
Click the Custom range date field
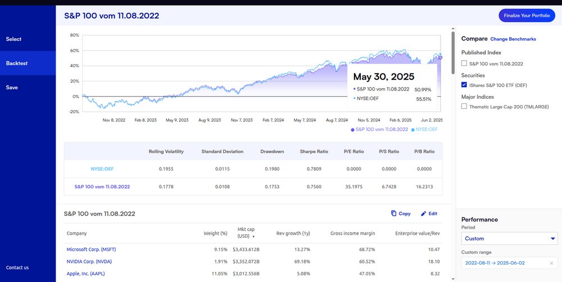click(x=503, y=263)
